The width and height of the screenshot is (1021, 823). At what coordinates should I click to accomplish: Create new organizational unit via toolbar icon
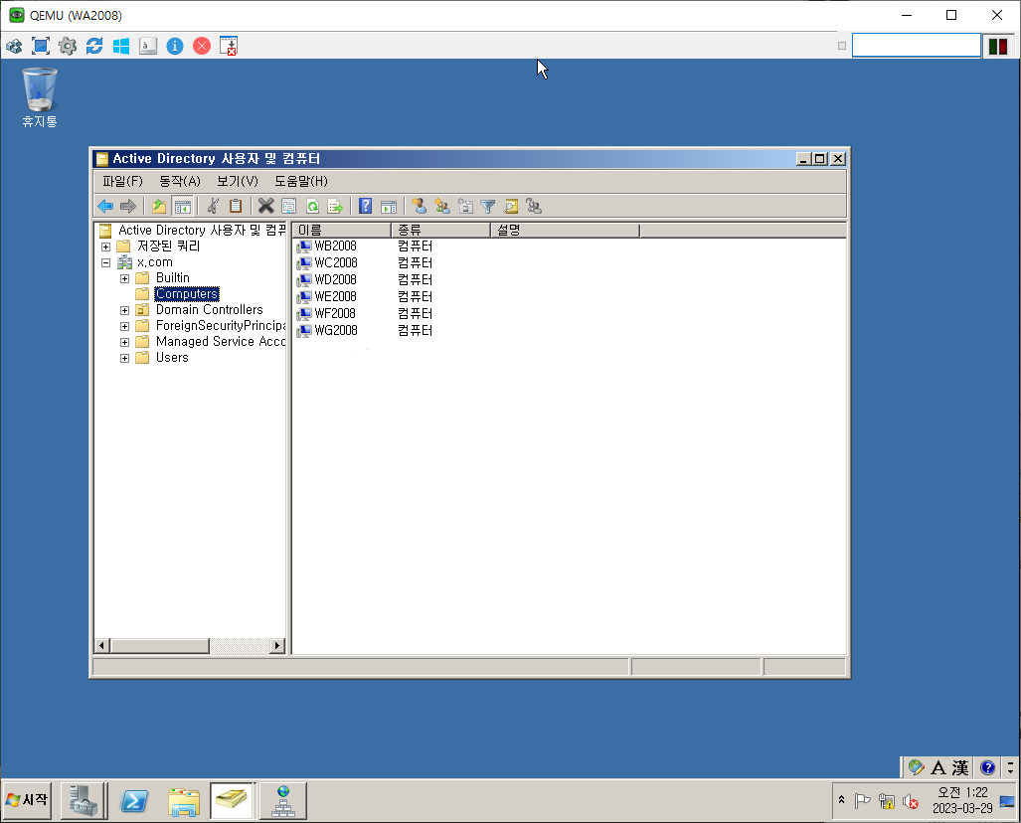click(x=465, y=207)
